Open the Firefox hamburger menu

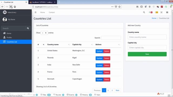click(x=171, y=7)
